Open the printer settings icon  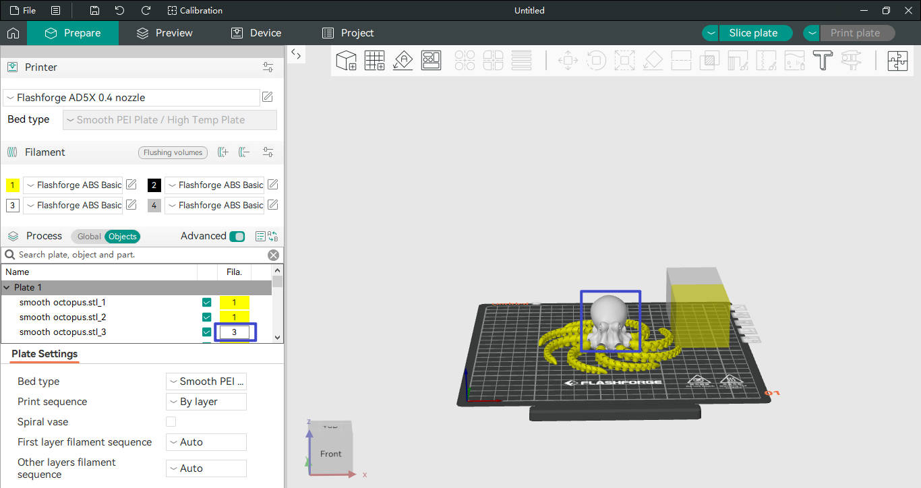click(x=268, y=67)
